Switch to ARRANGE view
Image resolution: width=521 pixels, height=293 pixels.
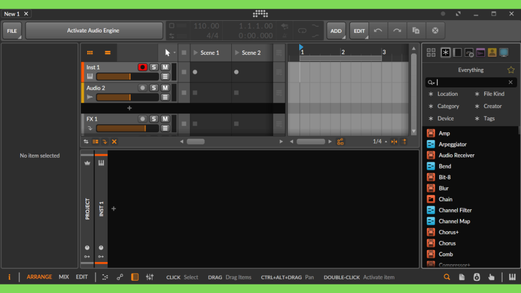point(39,277)
